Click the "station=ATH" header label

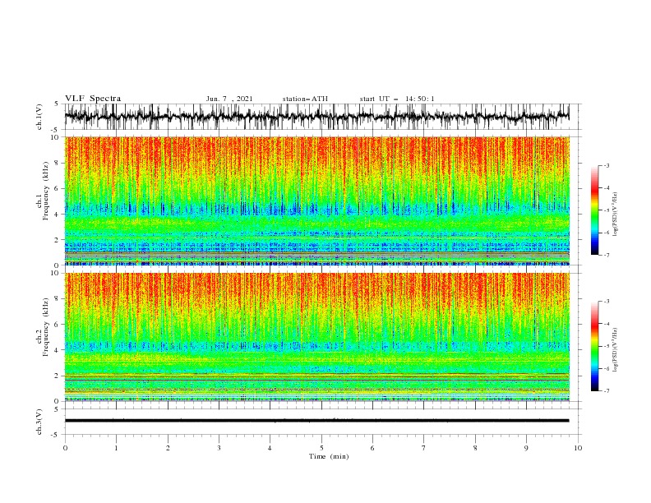coord(305,99)
